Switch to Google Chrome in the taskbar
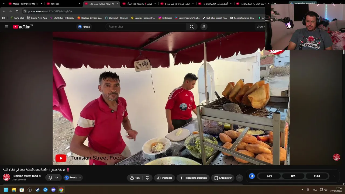Screen dimensions: 345x194 (61, 190)
